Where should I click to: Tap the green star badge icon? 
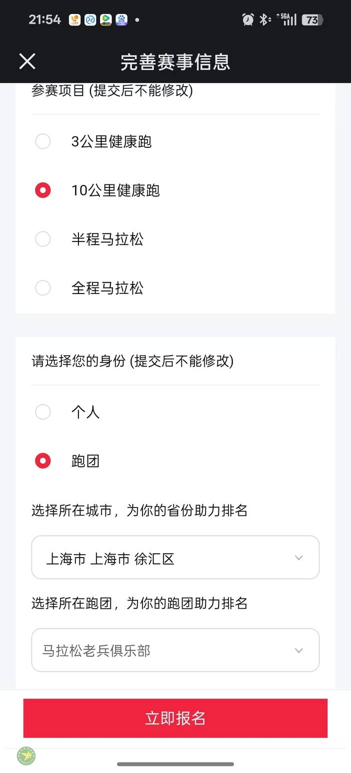click(26, 755)
